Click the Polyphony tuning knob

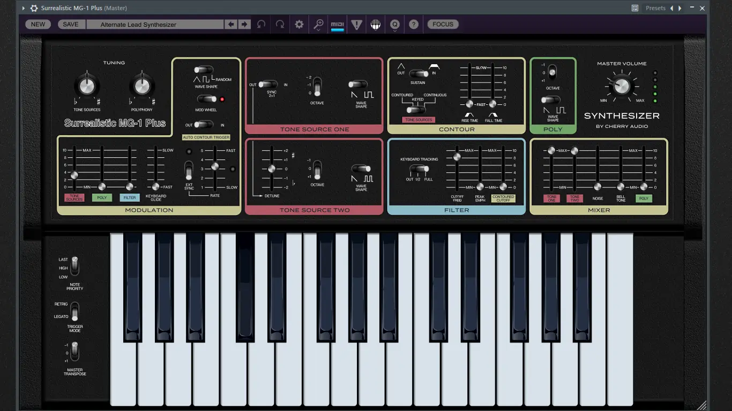pyautogui.click(x=142, y=86)
